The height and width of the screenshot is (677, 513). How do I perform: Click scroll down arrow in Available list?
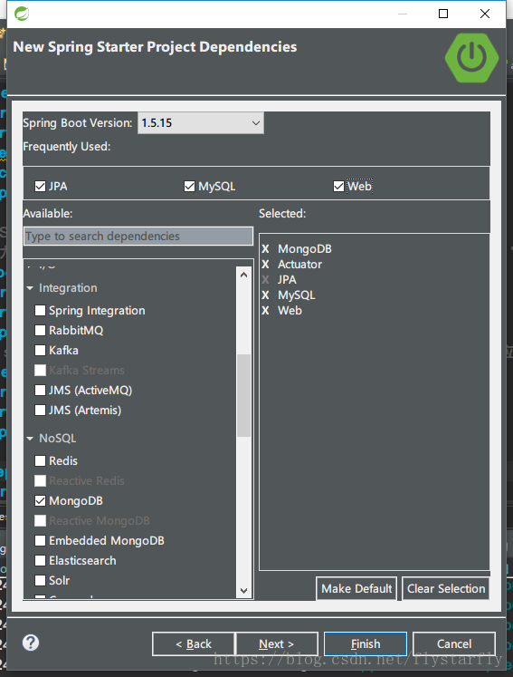point(243,590)
